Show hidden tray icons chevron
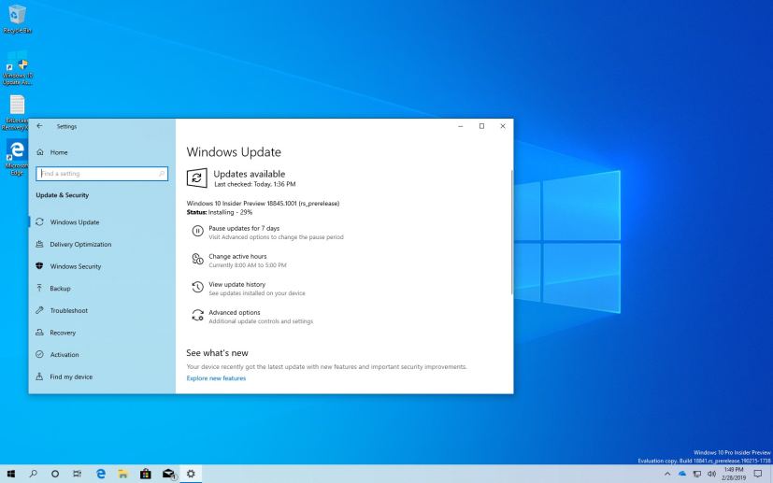773x483 pixels. [x=667, y=475]
